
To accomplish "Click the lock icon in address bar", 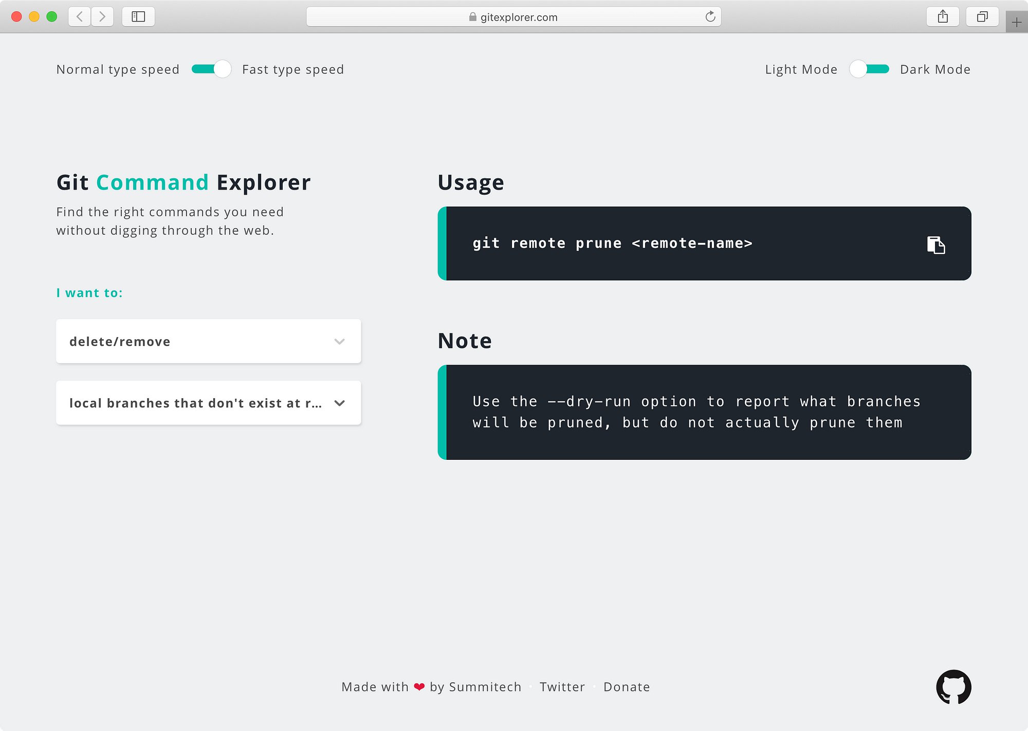I will [x=472, y=17].
